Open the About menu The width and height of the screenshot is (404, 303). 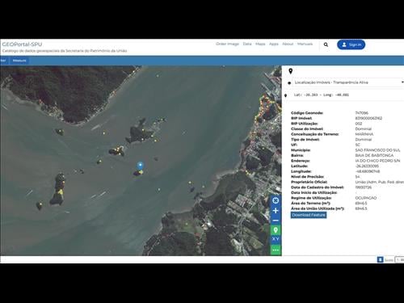(288, 44)
